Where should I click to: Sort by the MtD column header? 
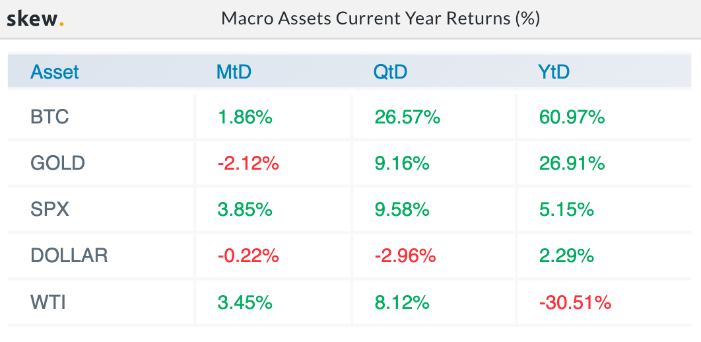(x=234, y=72)
